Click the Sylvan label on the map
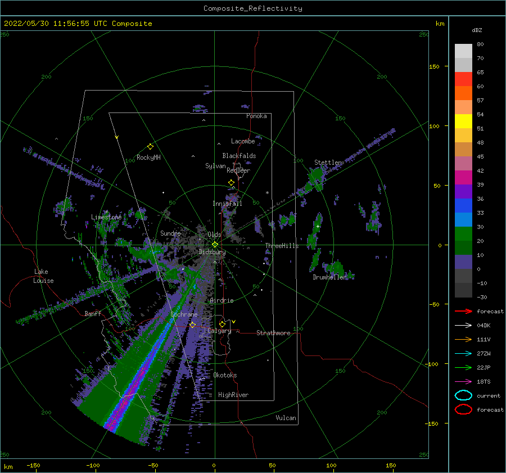The height and width of the screenshot is (473, 506). click(x=215, y=166)
